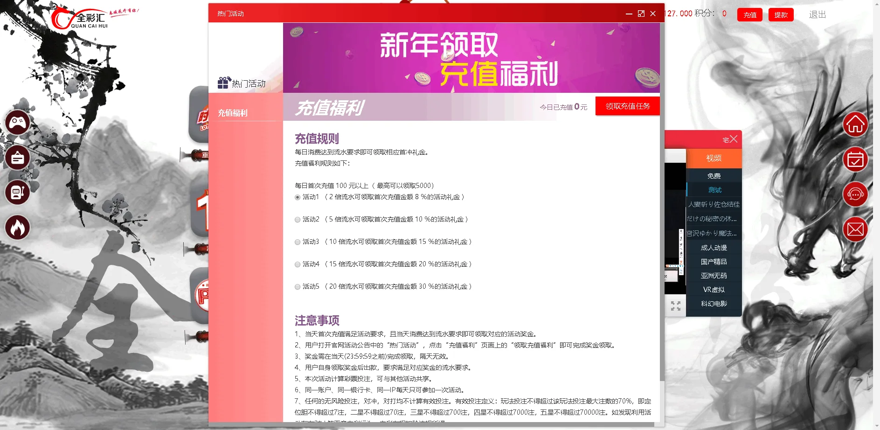Click the 新年领取充值福利 banner

pos(471,58)
